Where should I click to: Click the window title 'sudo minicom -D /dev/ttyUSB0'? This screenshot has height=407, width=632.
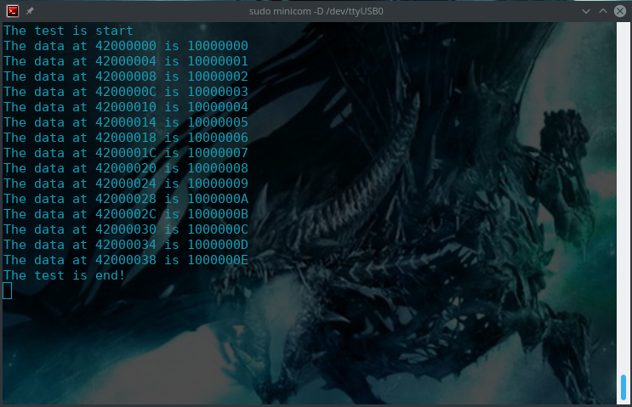click(315, 11)
